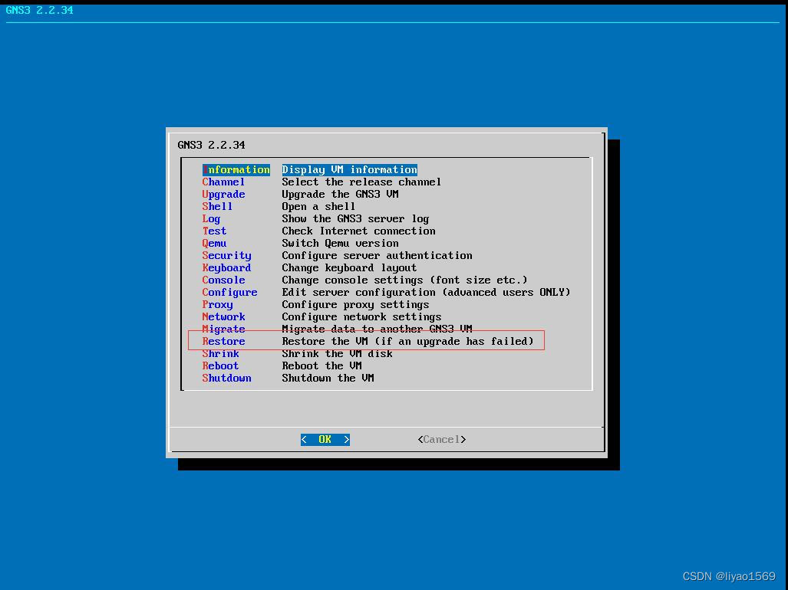
Task: Open the Shell menu entry
Action: point(218,207)
